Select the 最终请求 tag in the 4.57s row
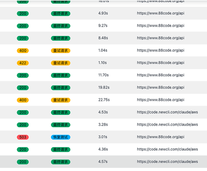Image resolution: width=207 pixels, height=171 pixels. coord(61,162)
